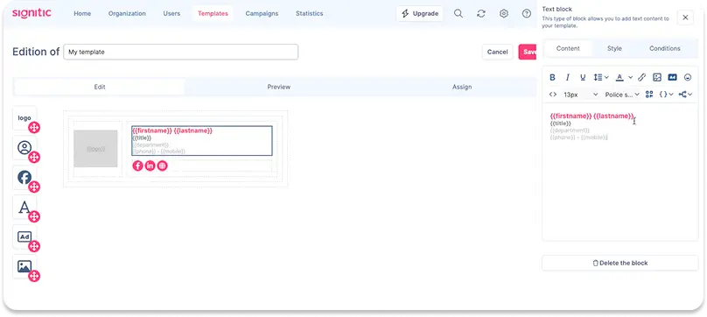The width and height of the screenshot is (707, 317).
Task: Click the LinkedIn icon in signature canvas
Action: tap(150, 166)
